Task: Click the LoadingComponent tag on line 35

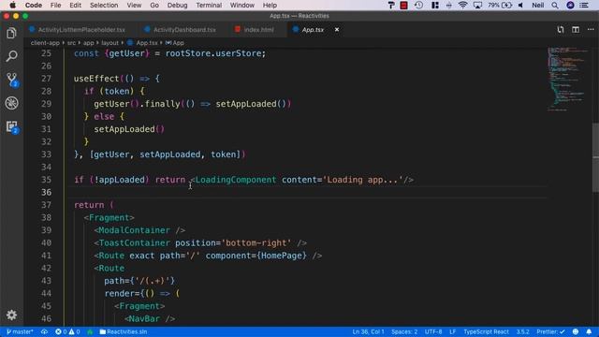Action: point(235,180)
